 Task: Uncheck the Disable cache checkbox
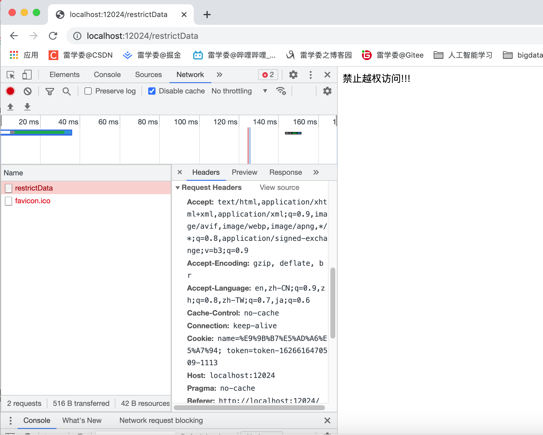[x=152, y=91]
